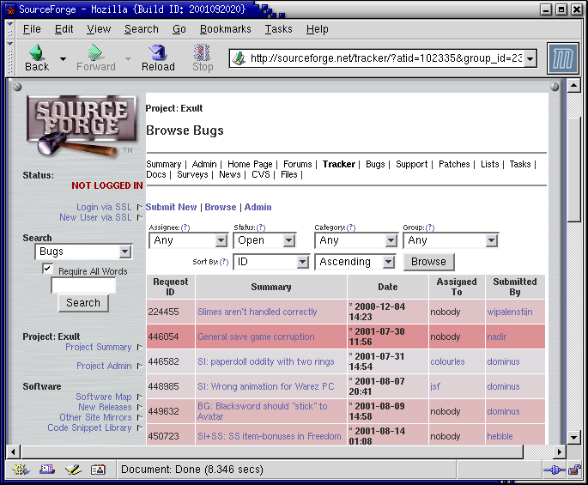This screenshot has width=588, height=485.
Task: Open the Search menu
Action: point(142,29)
